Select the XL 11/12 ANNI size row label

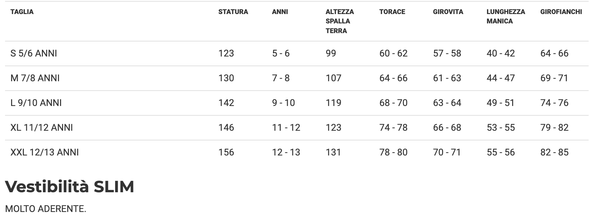point(42,128)
